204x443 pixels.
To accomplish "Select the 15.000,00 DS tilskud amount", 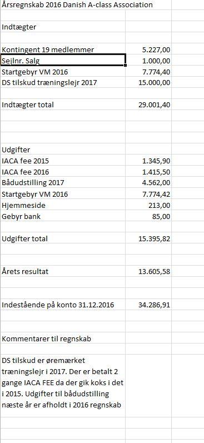I will click(x=148, y=82).
